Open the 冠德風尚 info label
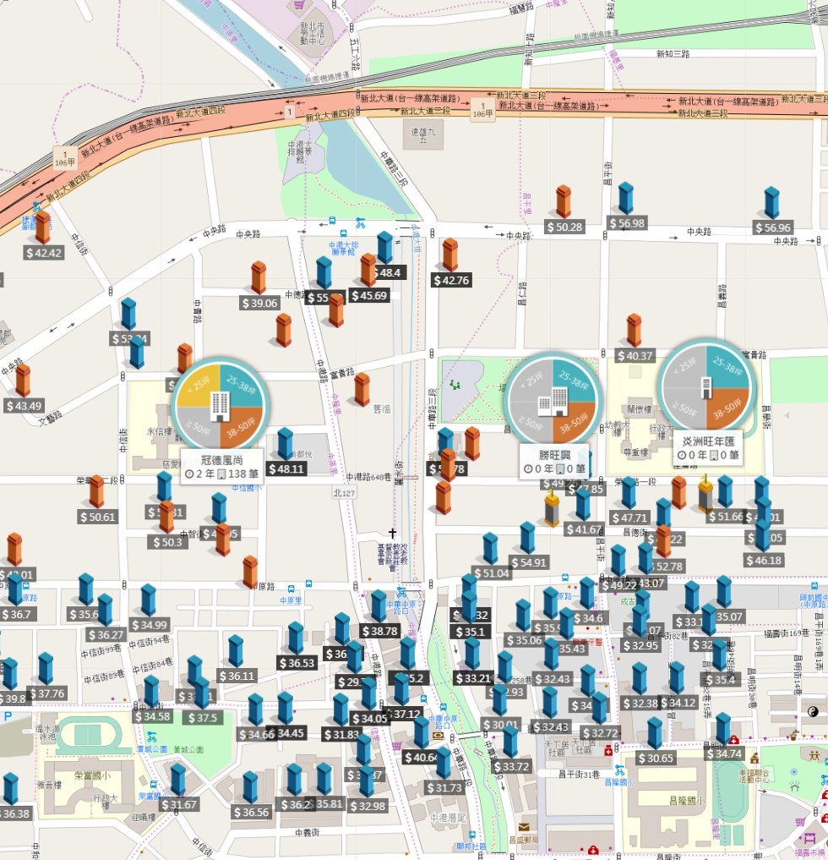The height and width of the screenshot is (860, 828). [221, 467]
